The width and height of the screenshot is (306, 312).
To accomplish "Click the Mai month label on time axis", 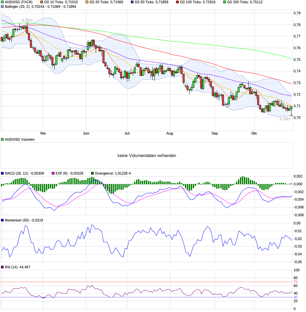I will click(43, 133).
